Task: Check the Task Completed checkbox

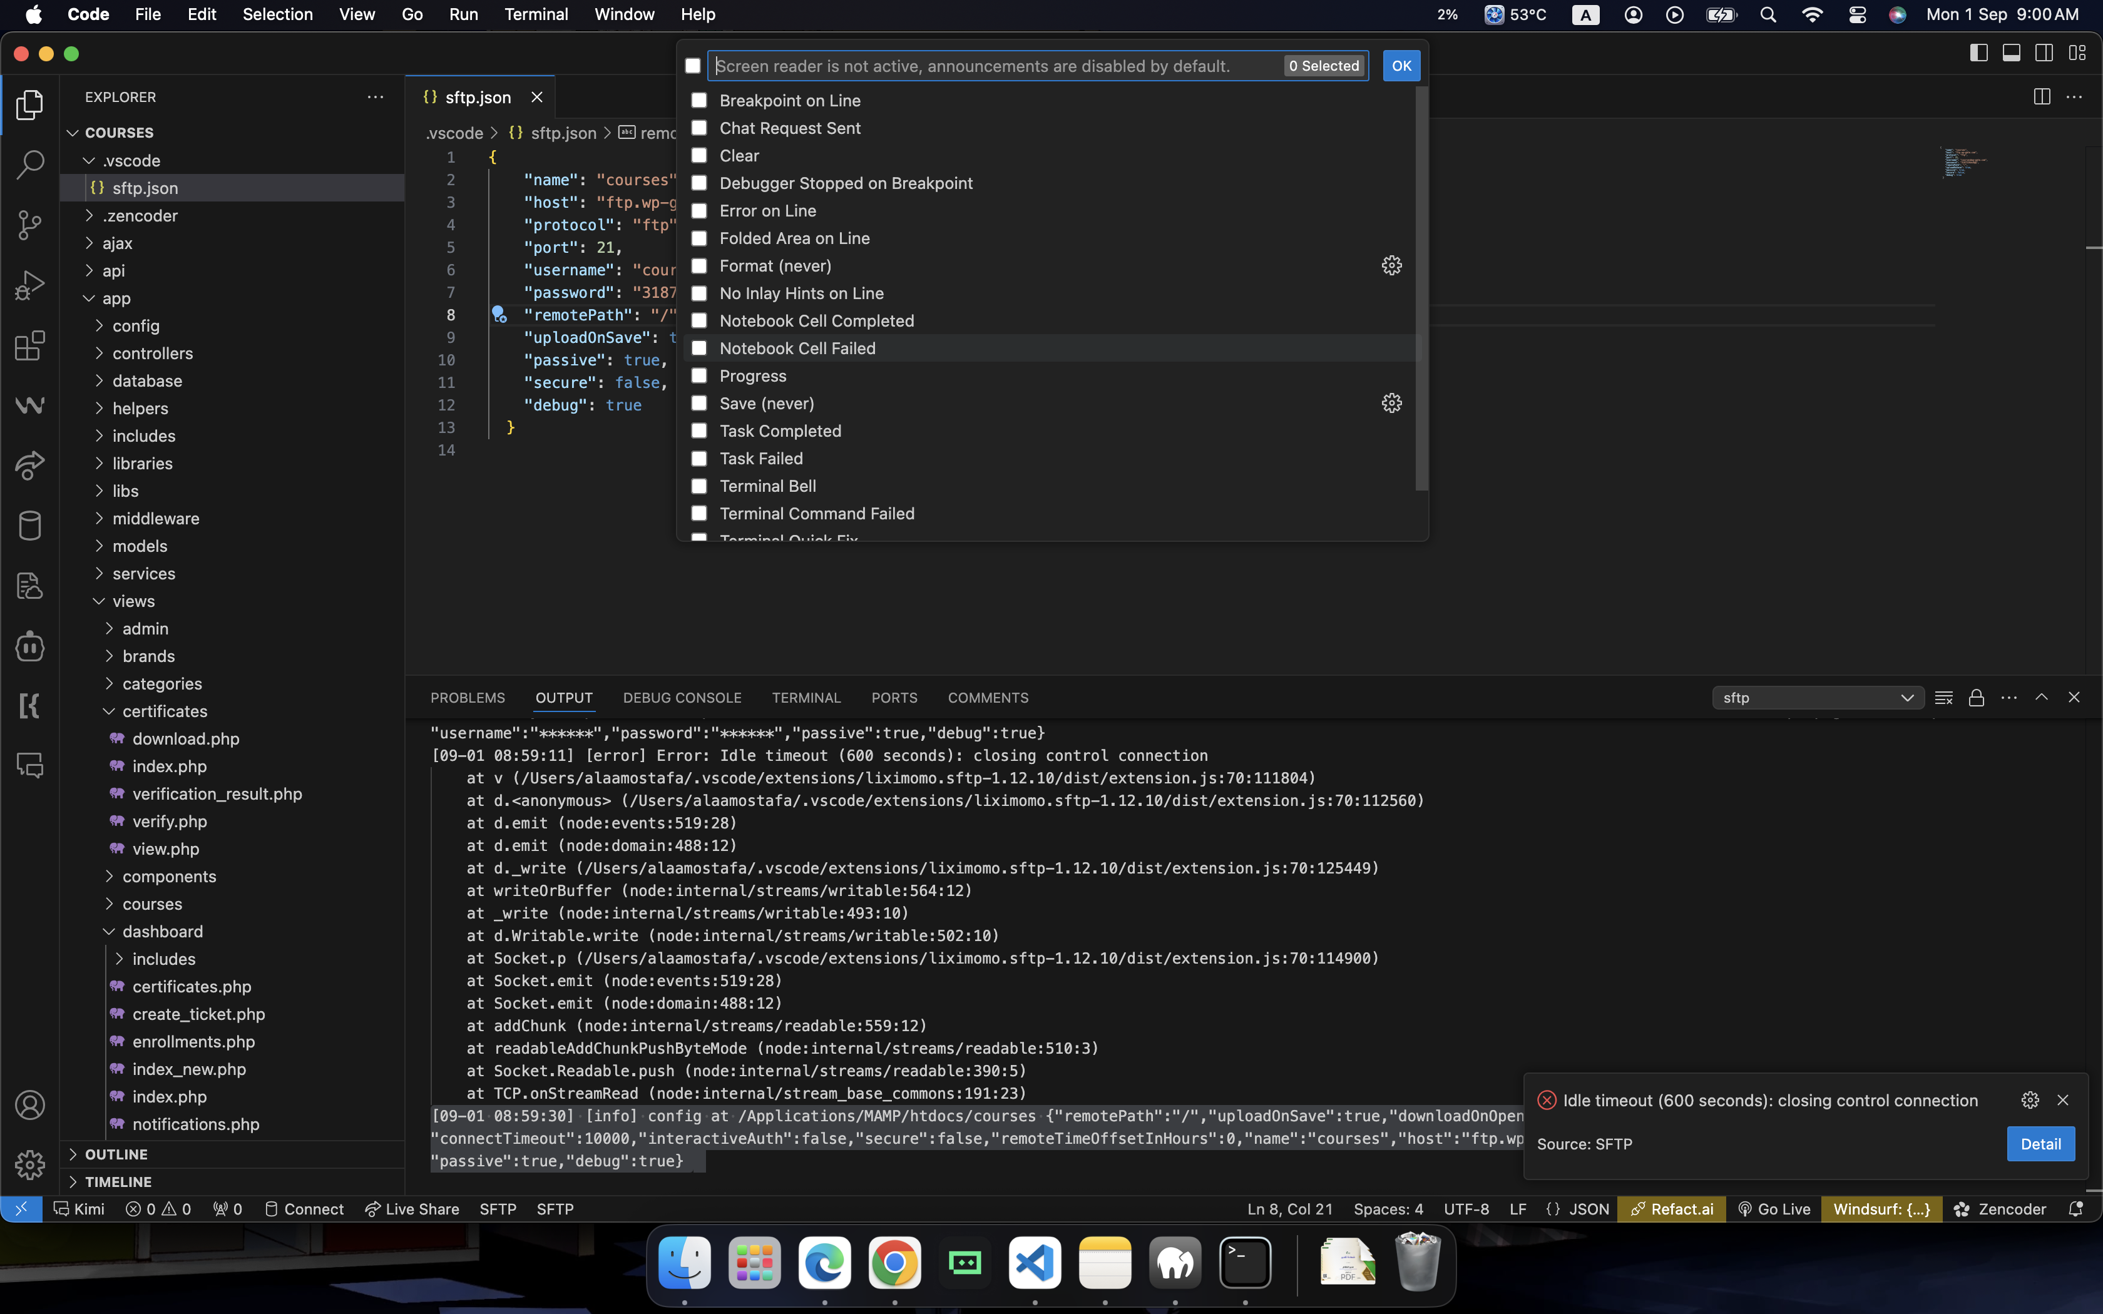Action: 698,431
